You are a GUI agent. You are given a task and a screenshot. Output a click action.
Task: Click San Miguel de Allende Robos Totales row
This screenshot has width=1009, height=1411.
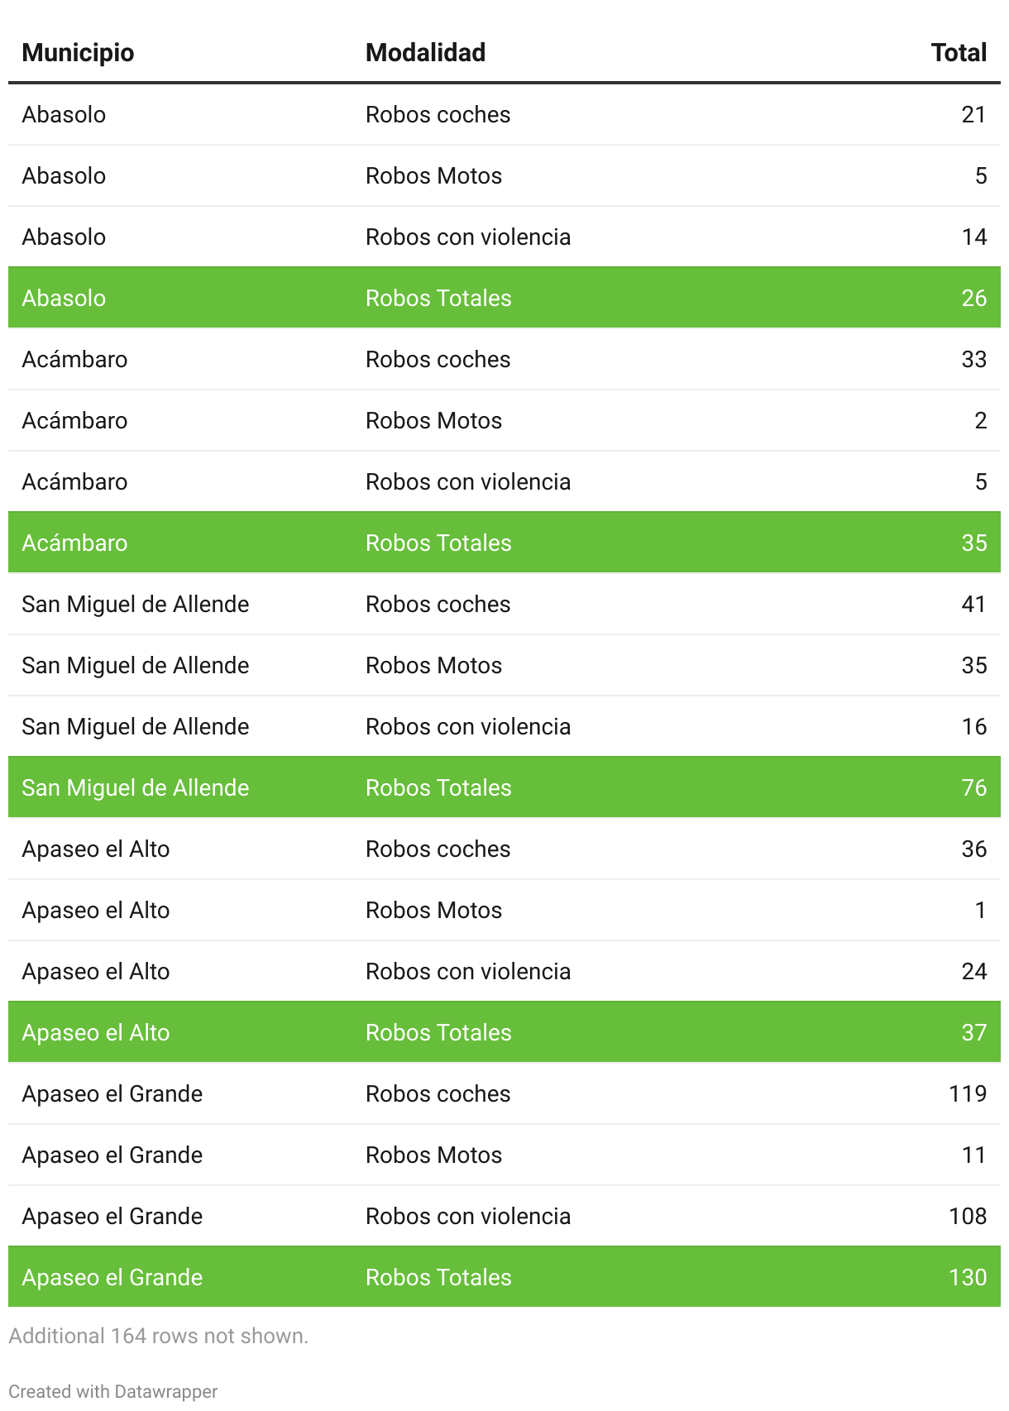pyautogui.click(x=504, y=787)
